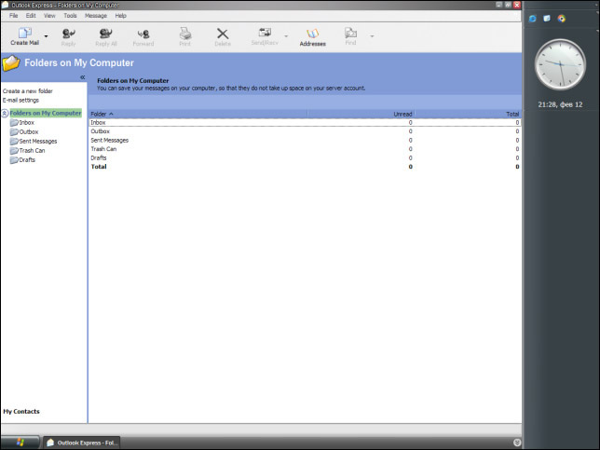The image size is (600, 450).
Task: Select the Outbox row in folder list
Action: point(305,131)
